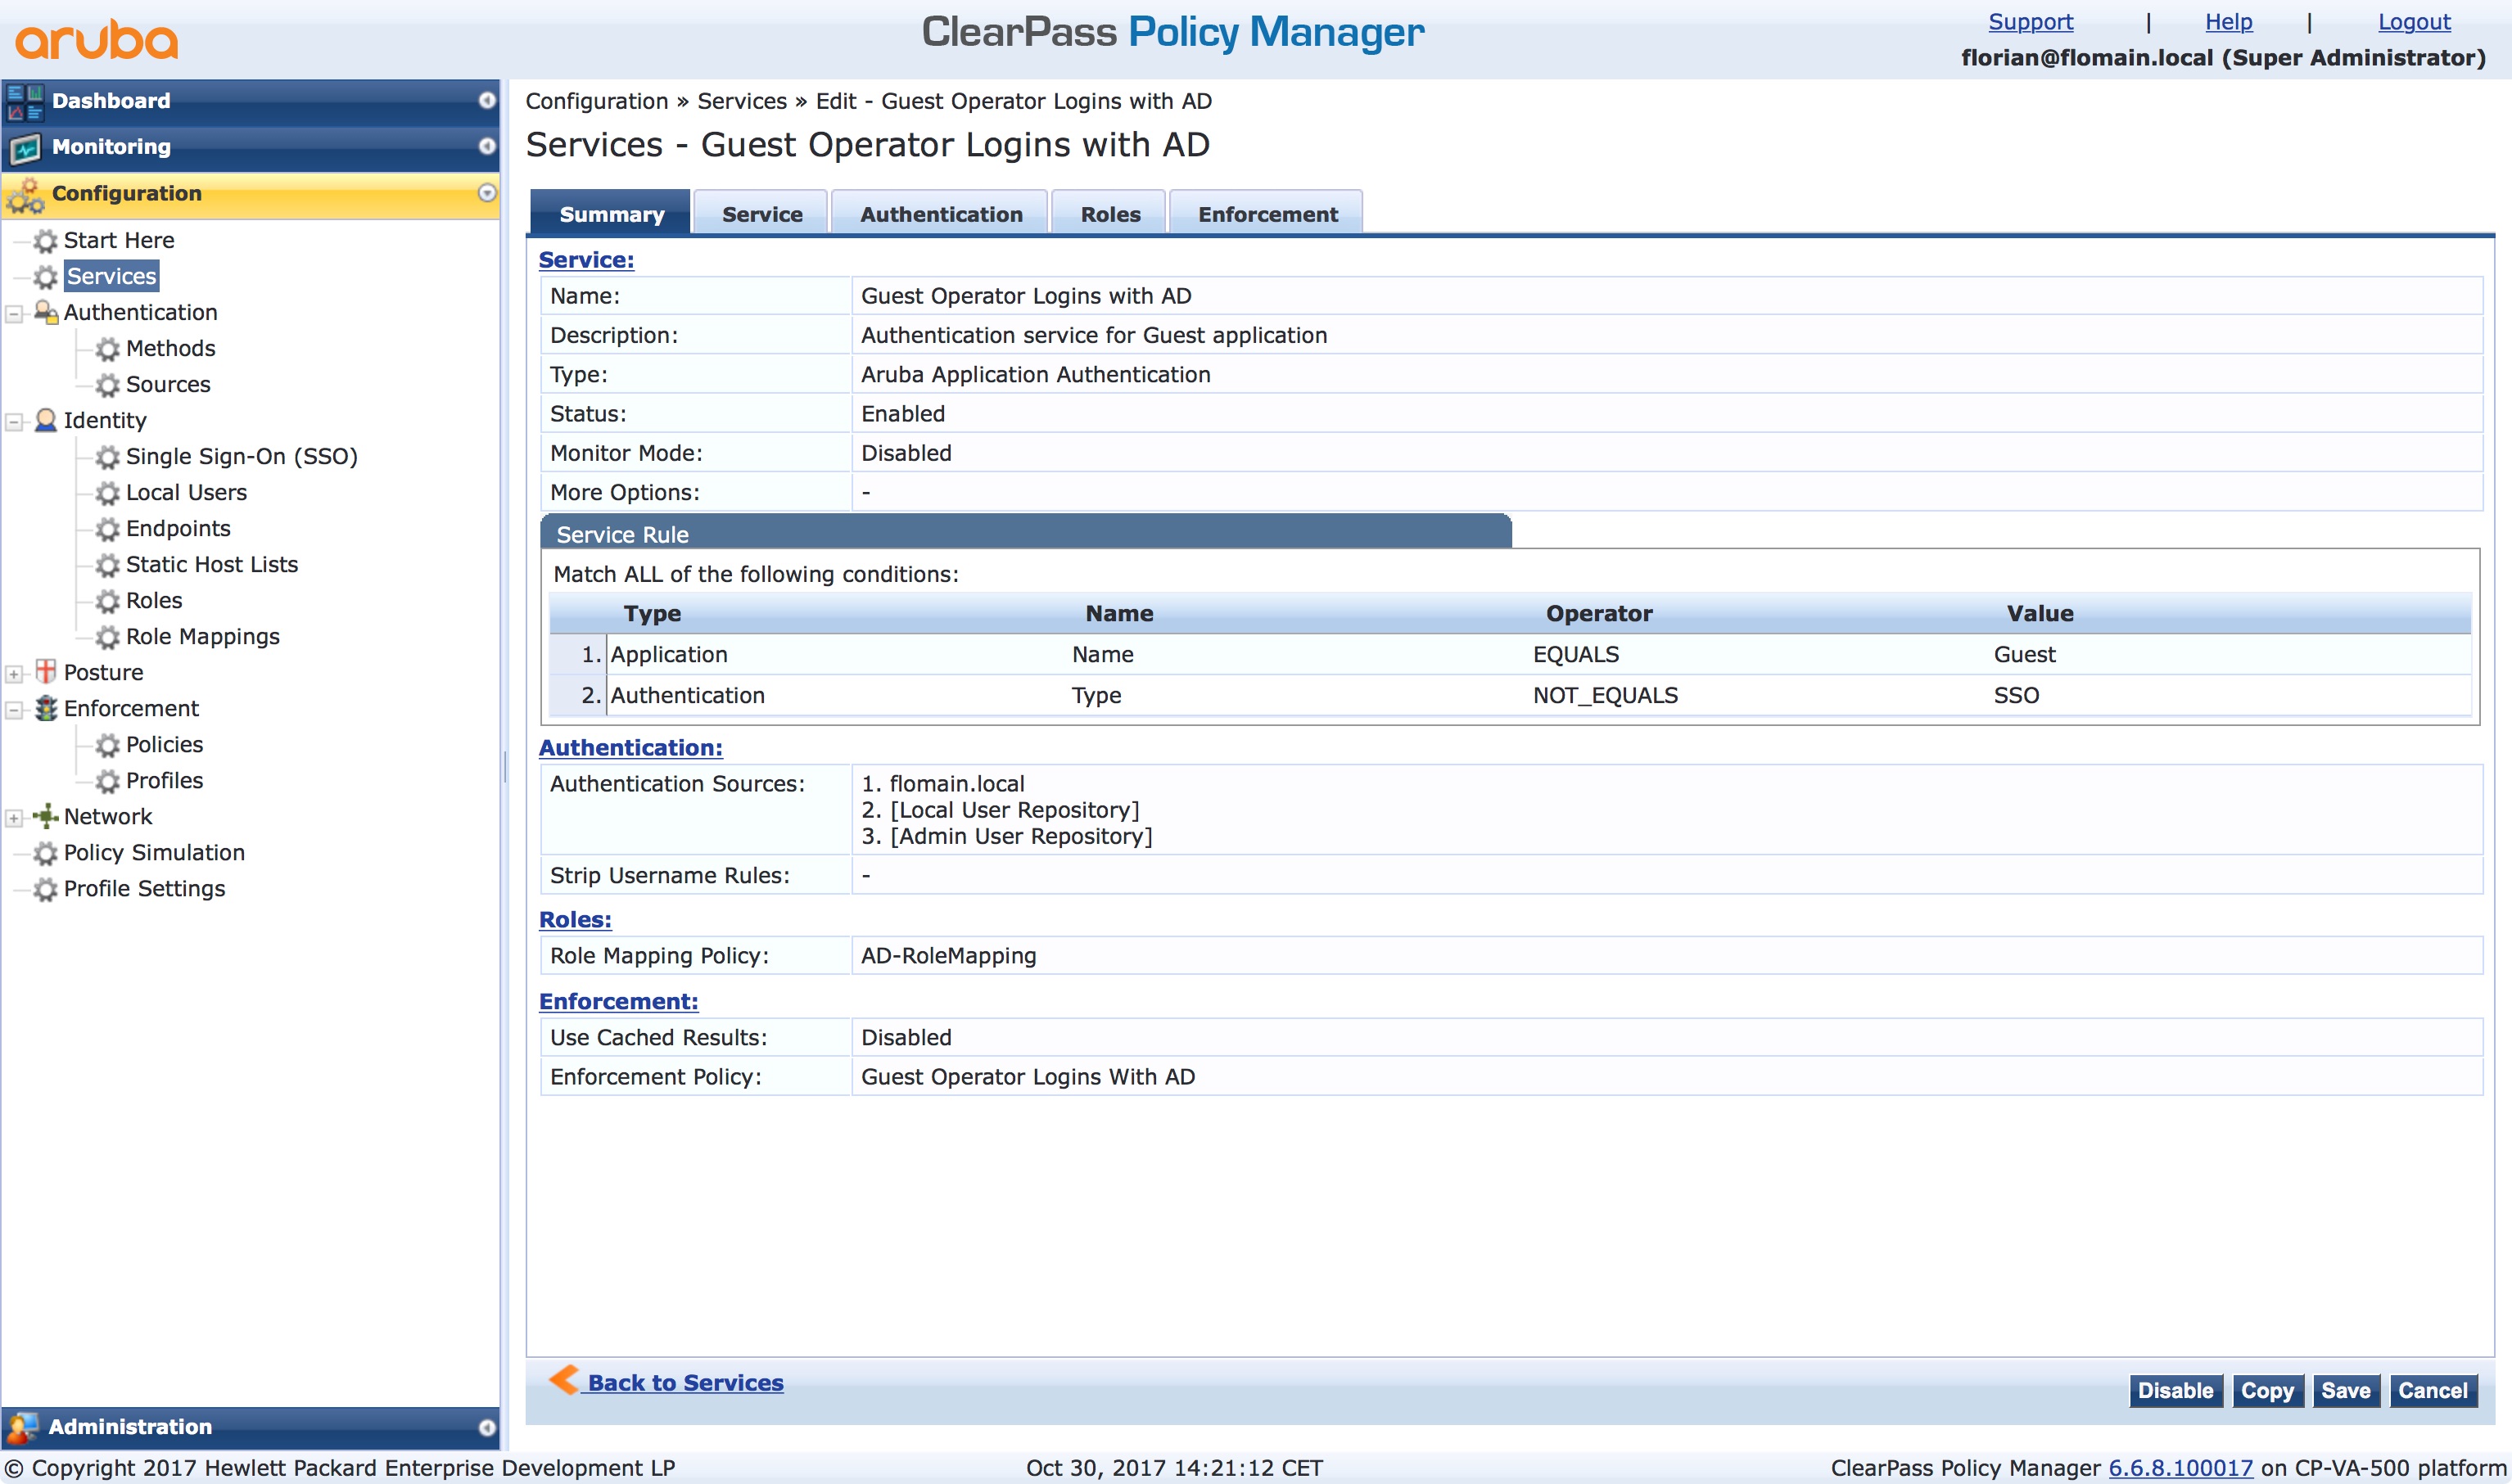Open Local Users in the tree

(x=186, y=492)
